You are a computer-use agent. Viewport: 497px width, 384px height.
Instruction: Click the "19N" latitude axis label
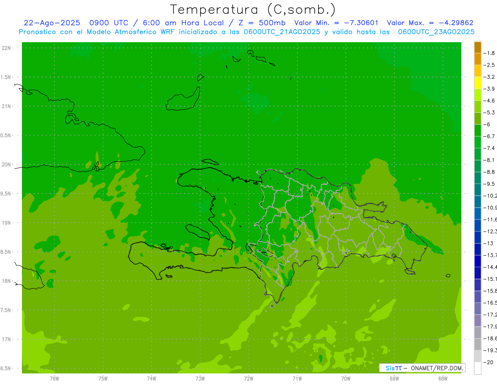click(7, 223)
